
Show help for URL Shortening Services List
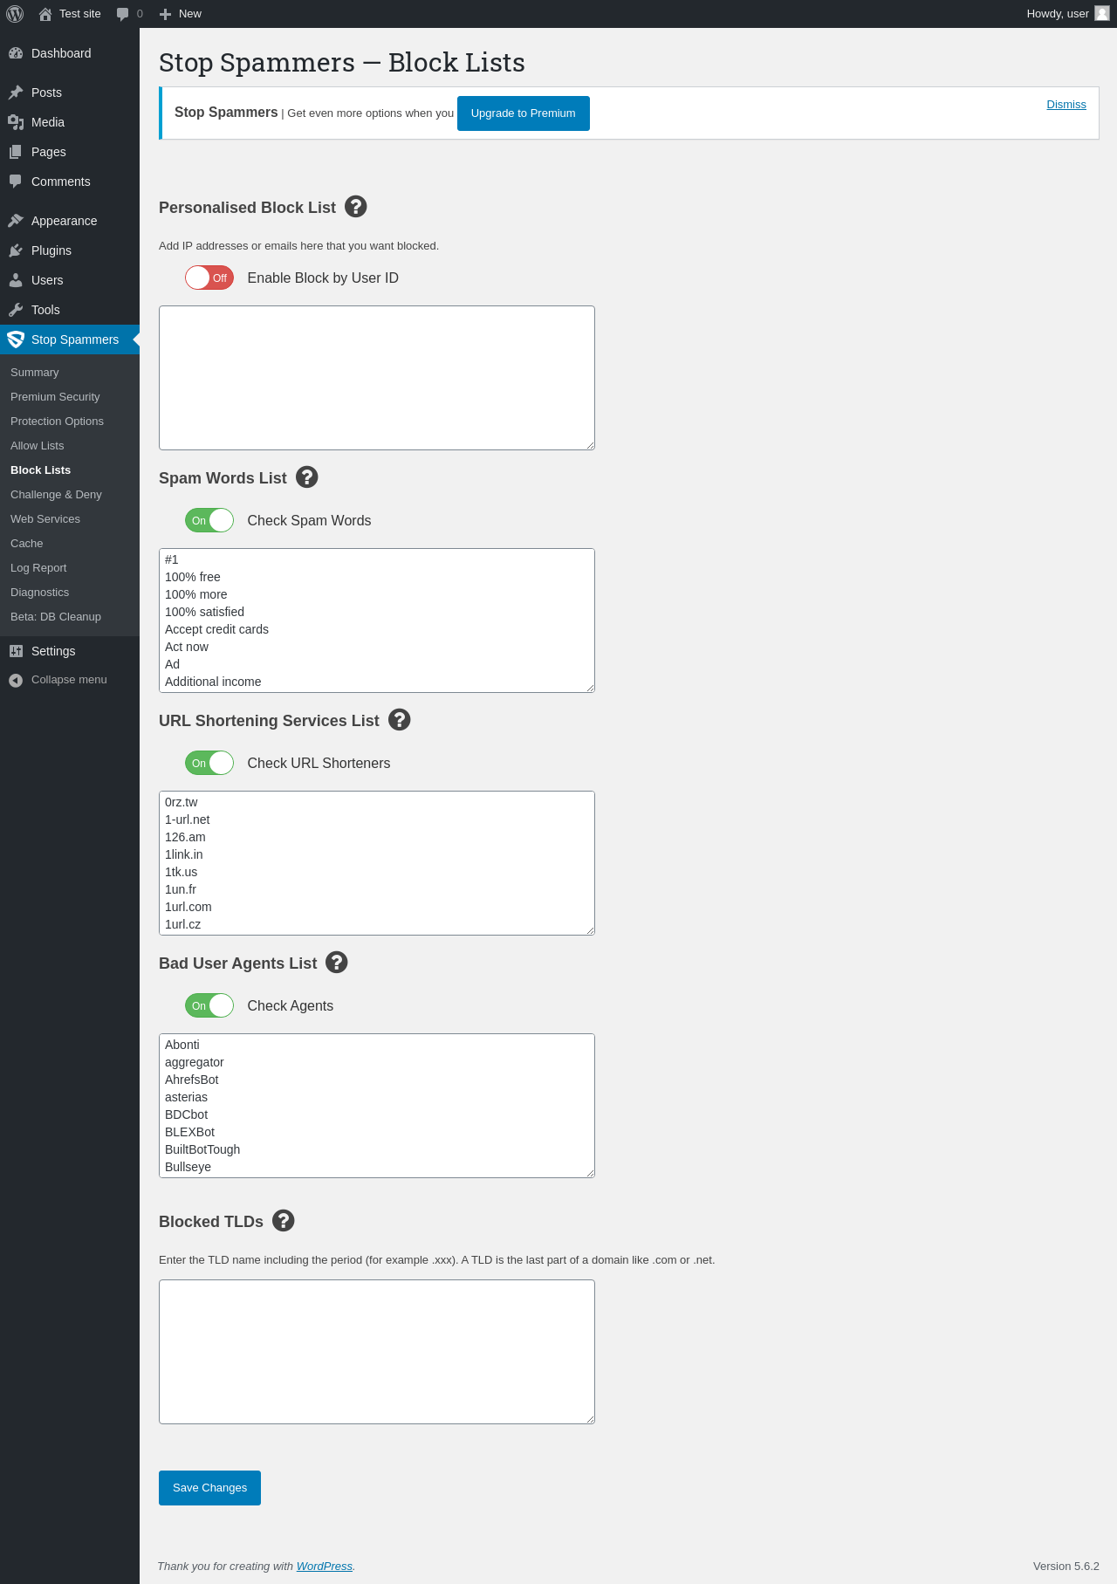coord(399,720)
